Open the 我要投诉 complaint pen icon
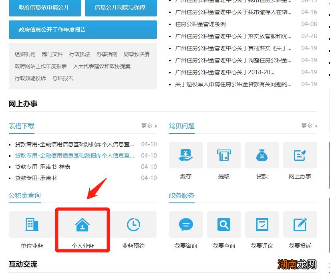 300,225
